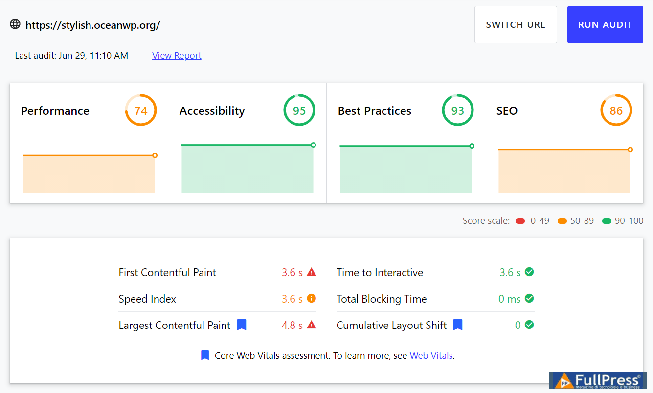Click the bookmark icon next to Largest Contentful Paint
This screenshot has height=393, width=653.
[x=242, y=325]
